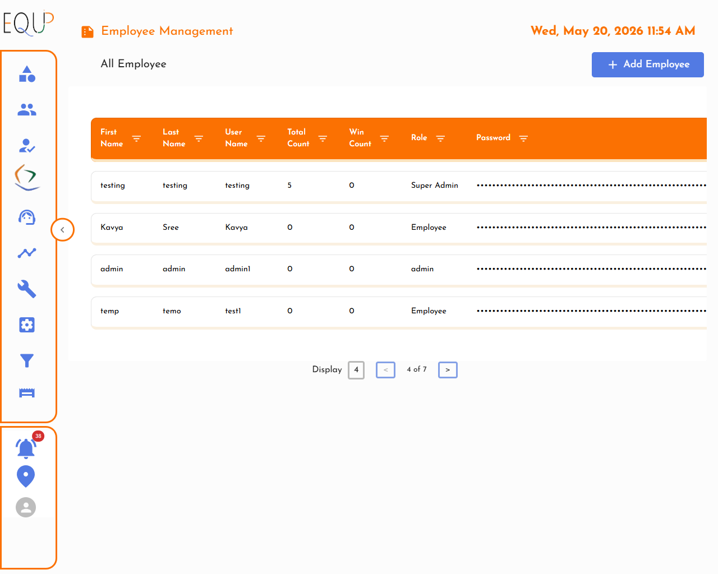Open the group of people sidebar icon
Viewport: 718px width, 574px height.
27,110
